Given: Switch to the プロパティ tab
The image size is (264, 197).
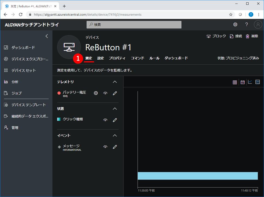Looking at the screenshot, I should [117, 58].
